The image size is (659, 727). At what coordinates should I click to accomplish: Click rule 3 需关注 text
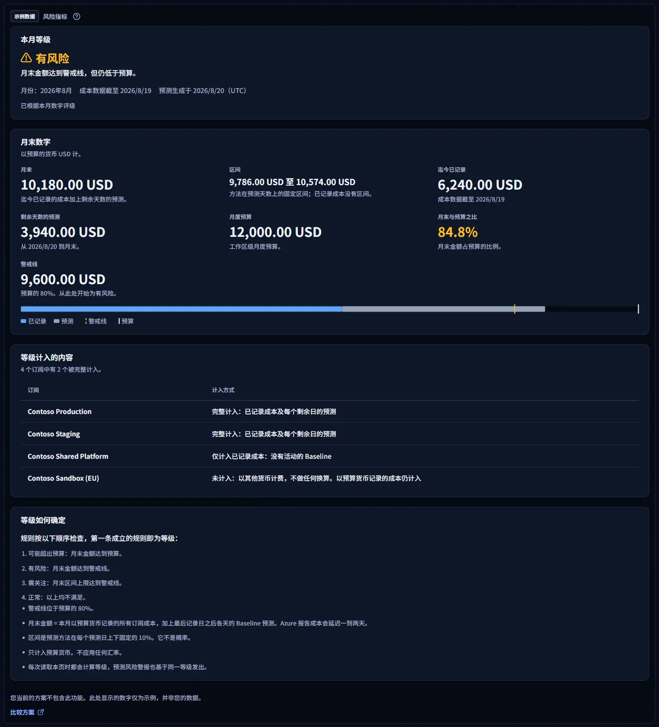coord(75,583)
